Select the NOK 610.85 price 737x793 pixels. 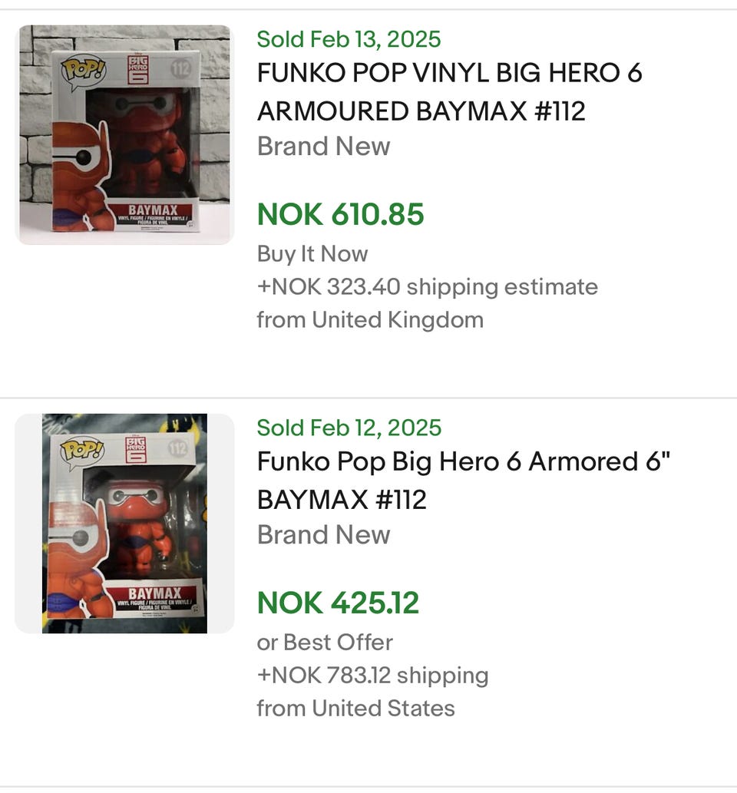340,214
